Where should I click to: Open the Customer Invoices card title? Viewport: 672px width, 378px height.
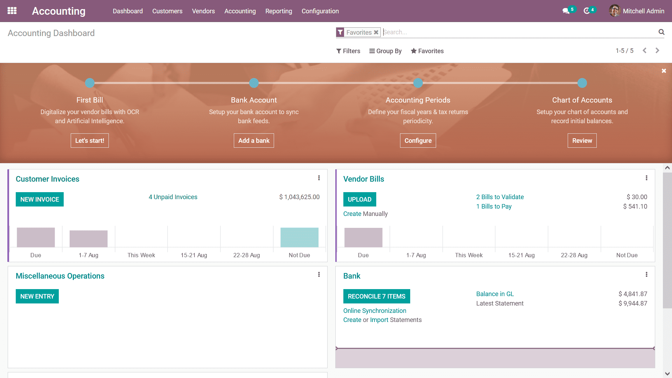(x=48, y=179)
